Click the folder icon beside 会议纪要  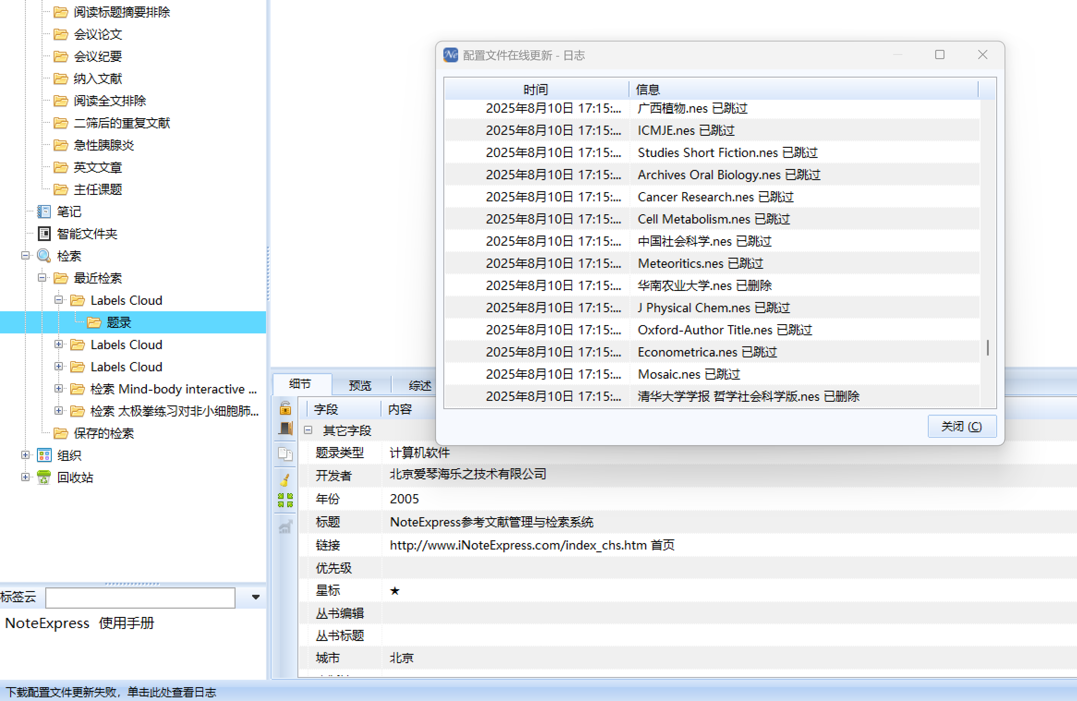[61, 56]
